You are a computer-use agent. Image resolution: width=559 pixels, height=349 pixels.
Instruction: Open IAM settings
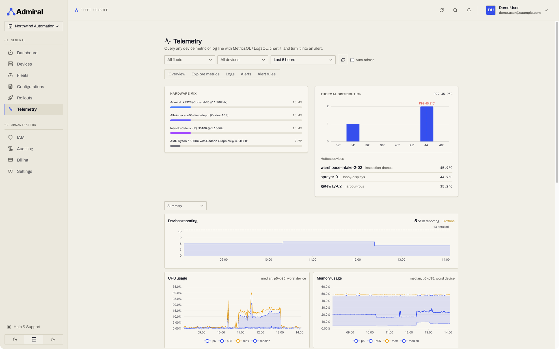pos(34,138)
